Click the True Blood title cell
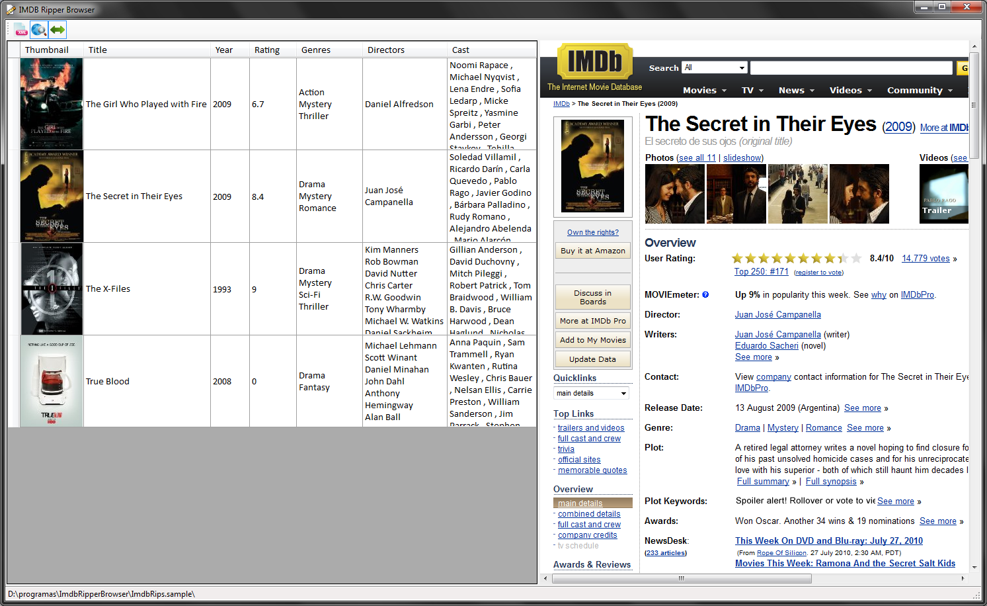Screen dimensions: 987x606 click(147, 381)
